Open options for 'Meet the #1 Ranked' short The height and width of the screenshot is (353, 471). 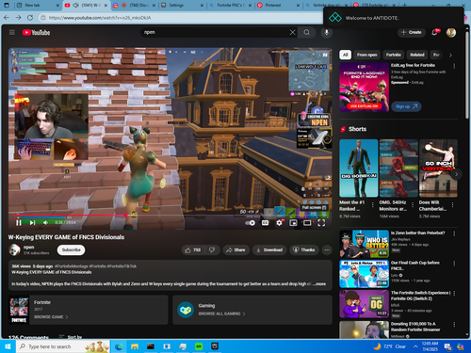(x=373, y=205)
